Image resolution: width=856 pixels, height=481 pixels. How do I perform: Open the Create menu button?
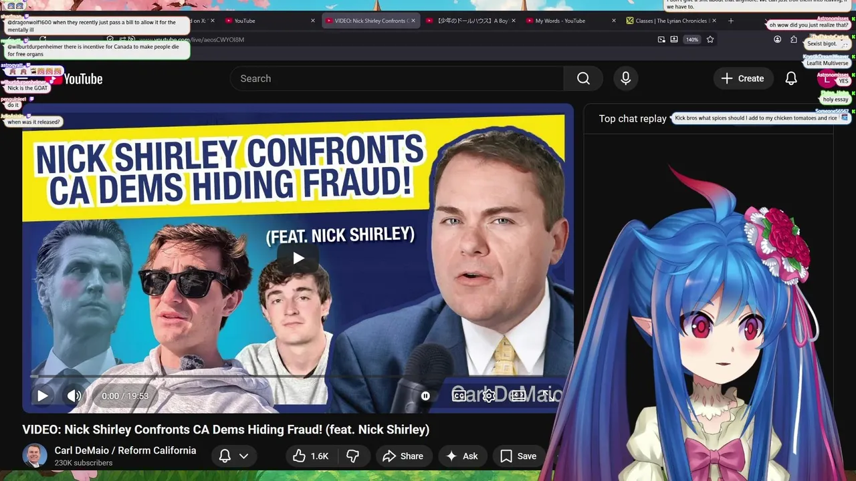click(742, 79)
